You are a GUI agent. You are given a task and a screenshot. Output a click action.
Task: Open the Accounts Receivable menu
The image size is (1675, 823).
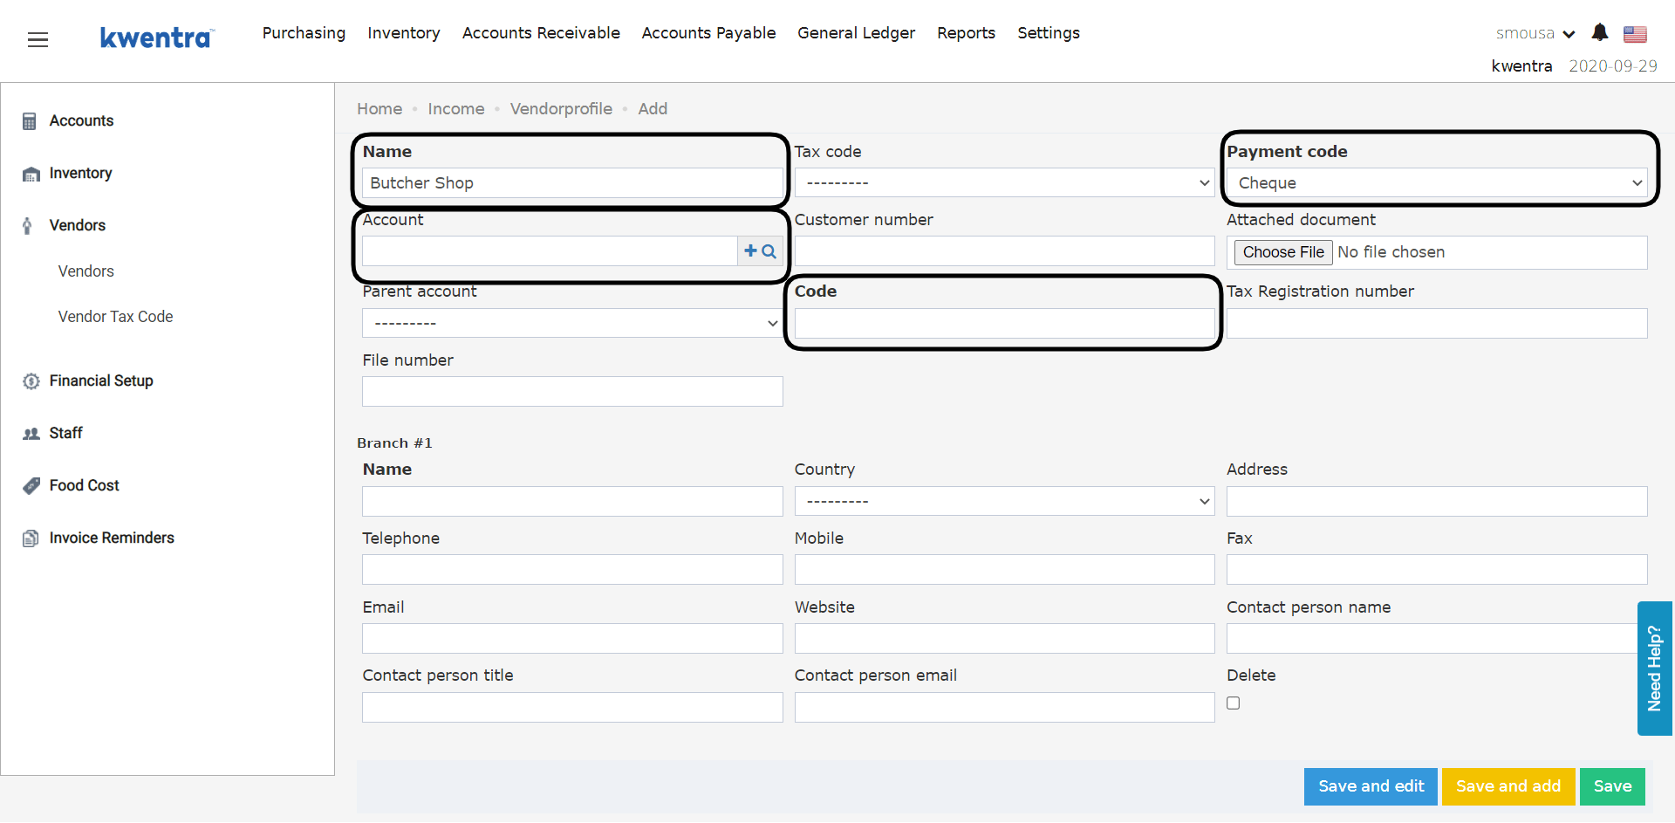541,33
